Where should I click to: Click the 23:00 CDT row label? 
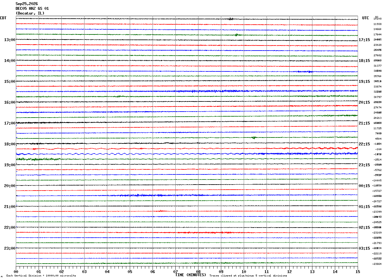[x=10, y=248]
